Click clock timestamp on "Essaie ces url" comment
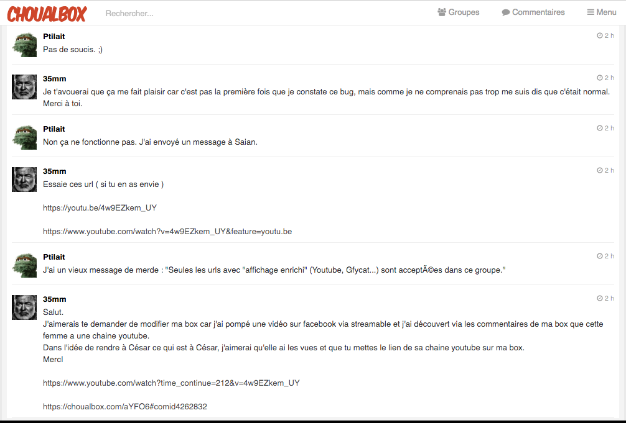The width and height of the screenshot is (626, 423). 605,171
